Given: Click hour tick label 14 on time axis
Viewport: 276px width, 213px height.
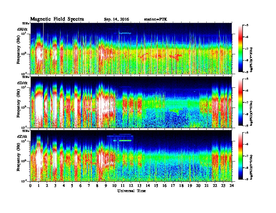Looking at the screenshot, I should [x=148, y=186].
